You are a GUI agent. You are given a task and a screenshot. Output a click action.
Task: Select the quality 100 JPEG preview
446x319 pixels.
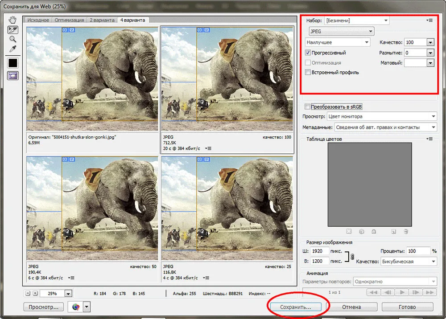coord(227,79)
